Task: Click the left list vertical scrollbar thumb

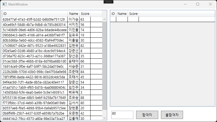Action: pyautogui.click(x=104, y=66)
